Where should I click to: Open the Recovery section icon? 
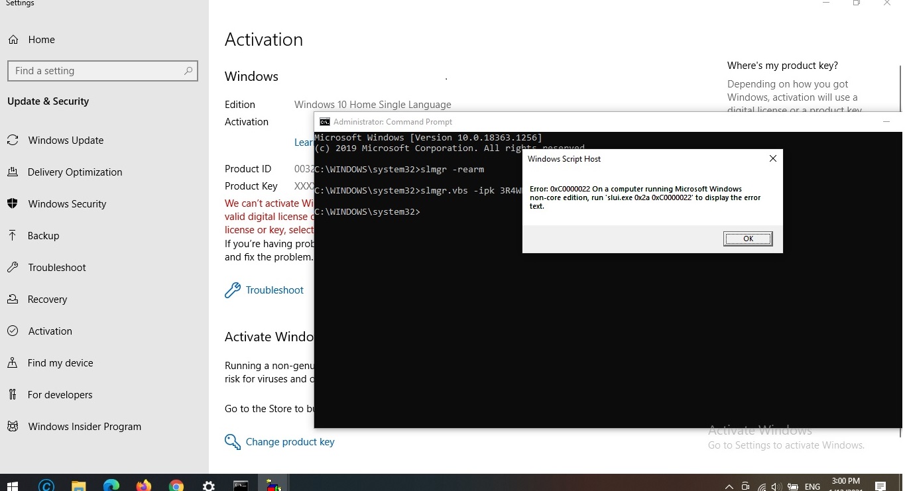13,299
